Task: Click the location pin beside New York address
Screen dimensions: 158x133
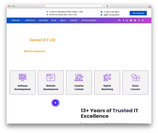Action: 47,15
